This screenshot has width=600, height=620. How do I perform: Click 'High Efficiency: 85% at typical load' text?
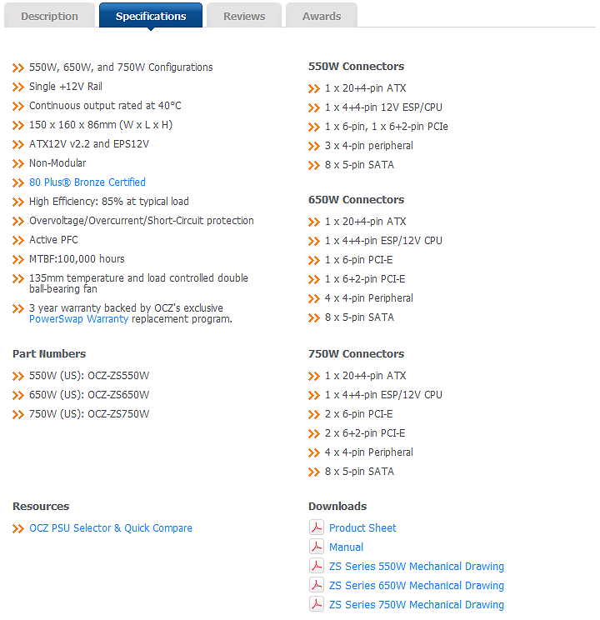(x=109, y=202)
